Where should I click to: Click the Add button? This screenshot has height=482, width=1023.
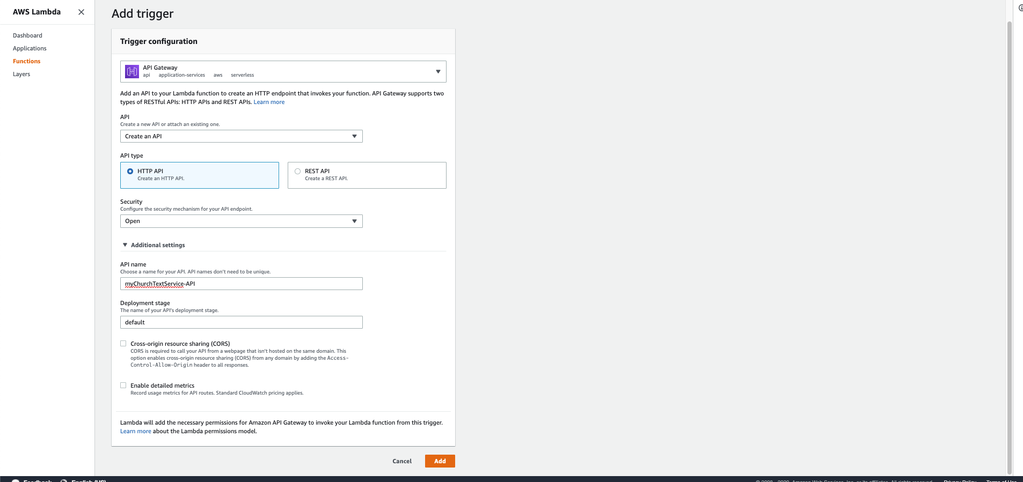[x=440, y=461]
